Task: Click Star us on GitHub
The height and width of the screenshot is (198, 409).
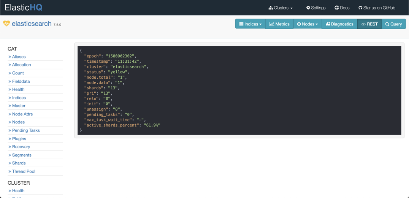Action: click(377, 8)
